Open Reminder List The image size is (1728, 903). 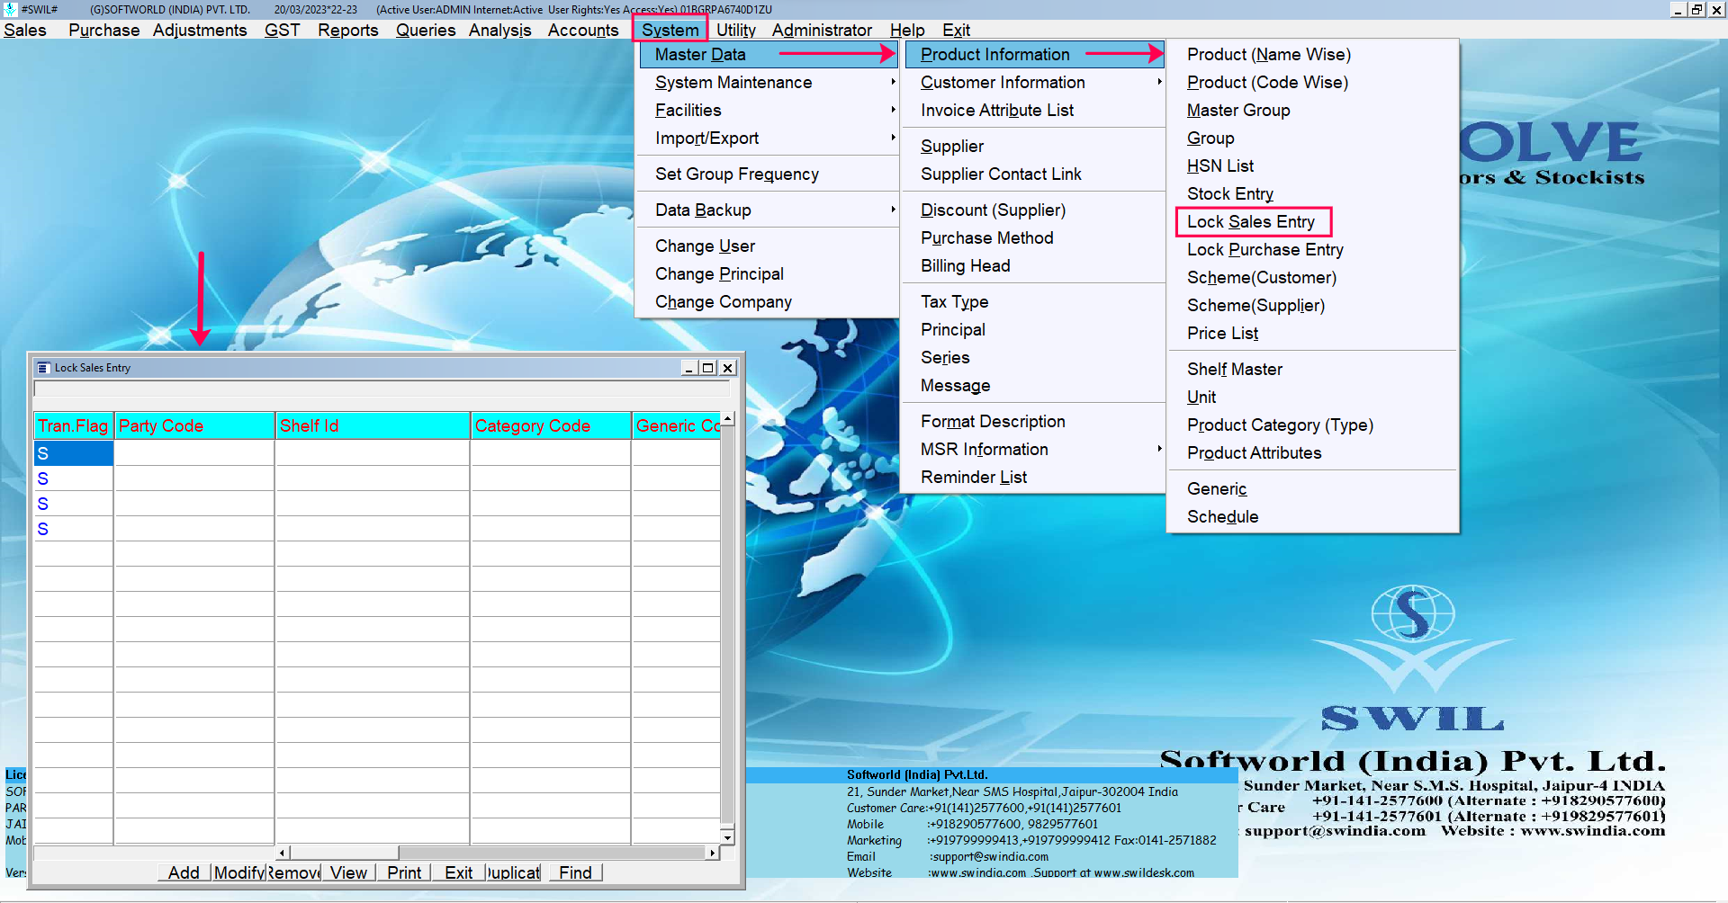[x=1034, y=477]
